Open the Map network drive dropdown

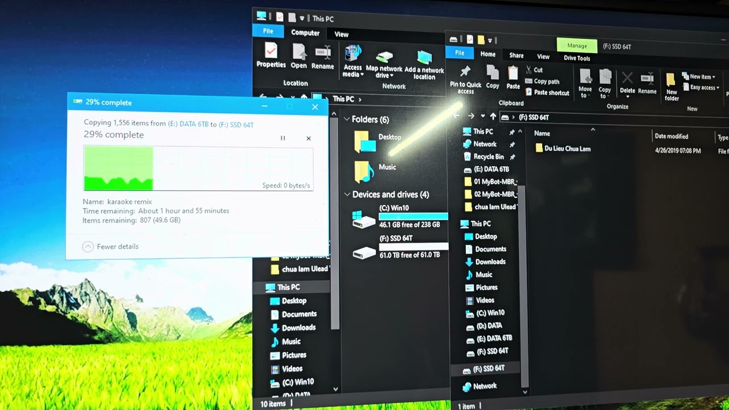click(x=384, y=64)
